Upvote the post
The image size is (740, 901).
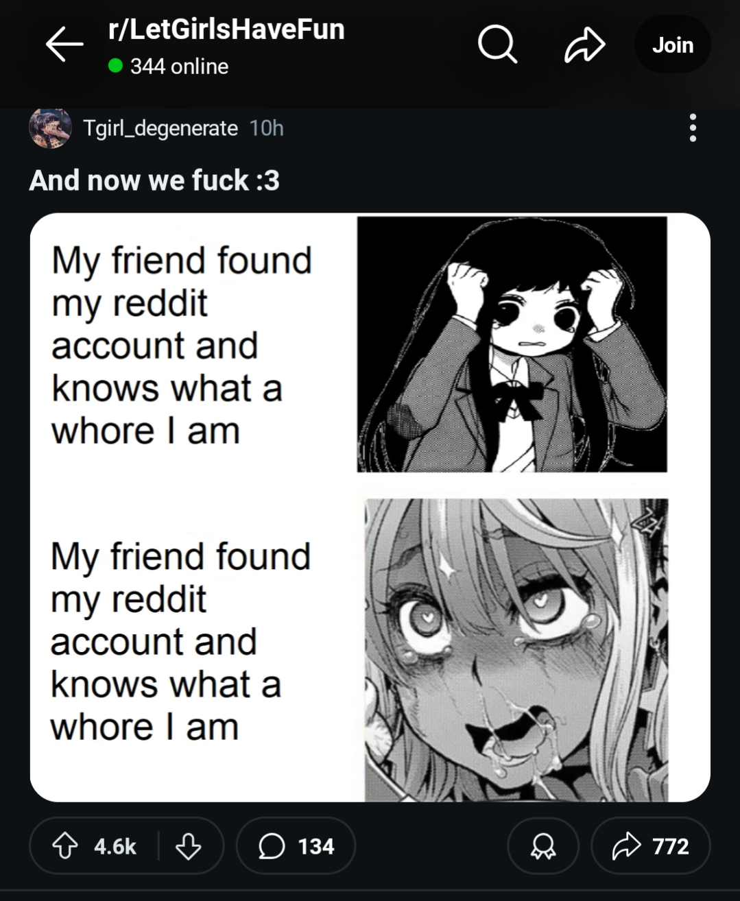(65, 846)
